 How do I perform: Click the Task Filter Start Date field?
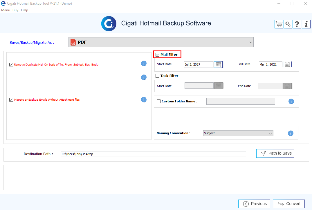click(199, 86)
